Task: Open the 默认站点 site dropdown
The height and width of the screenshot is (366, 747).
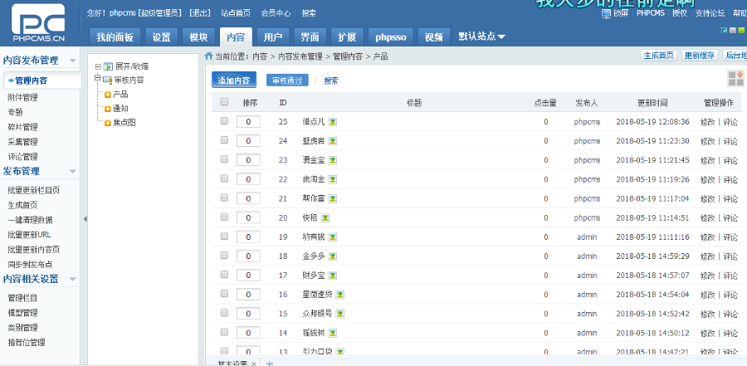Action: click(481, 37)
